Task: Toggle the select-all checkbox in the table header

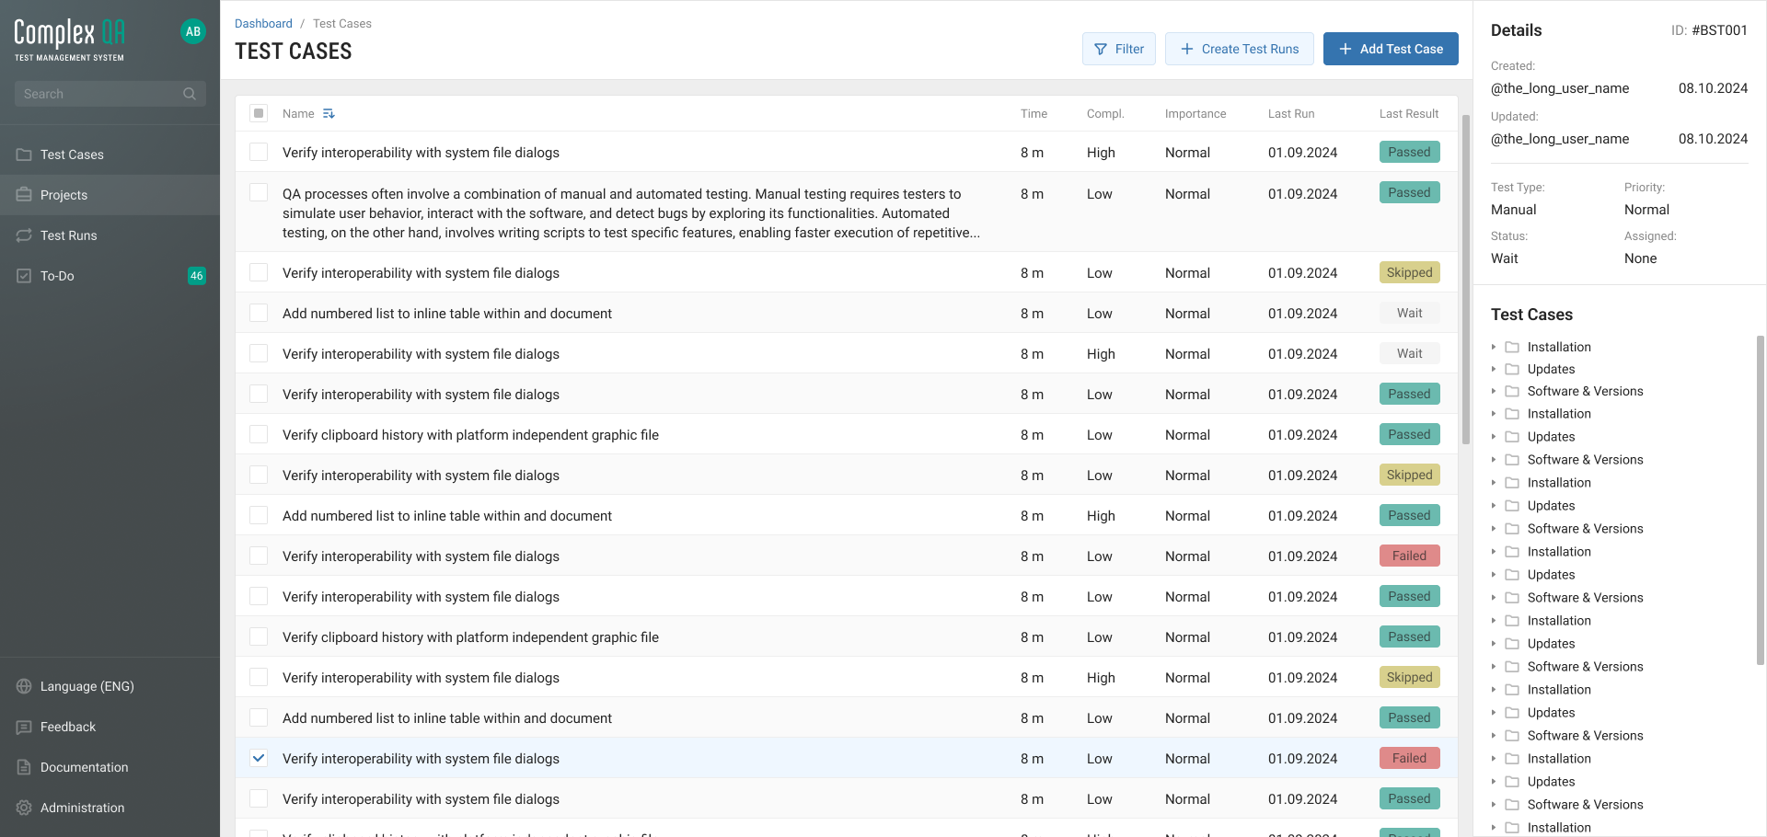Action: (x=259, y=113)
